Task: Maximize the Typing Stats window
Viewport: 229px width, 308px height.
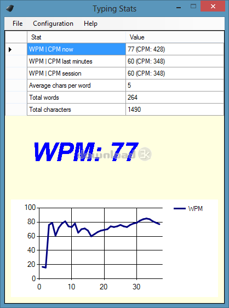Action: [193, 6]
